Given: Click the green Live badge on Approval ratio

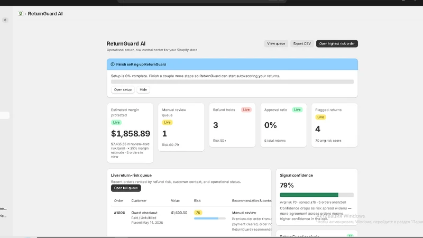Looking at the screenshot, I should point(297,110).
